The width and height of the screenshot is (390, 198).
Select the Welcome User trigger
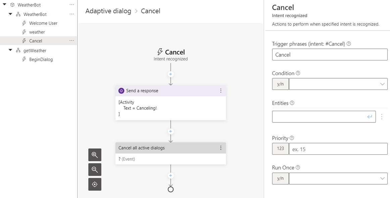(x=43, y=23)
